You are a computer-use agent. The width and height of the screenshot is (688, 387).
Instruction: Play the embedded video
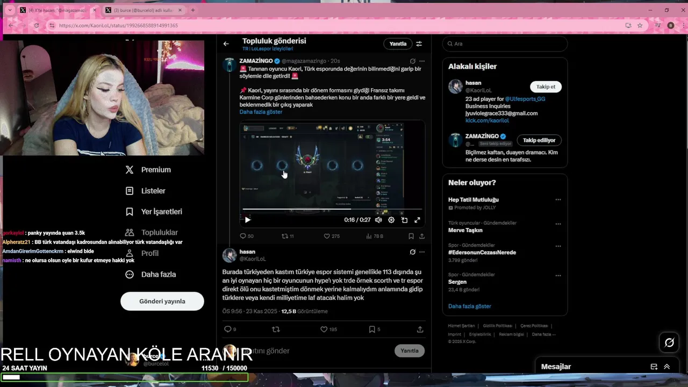(247, 220)
